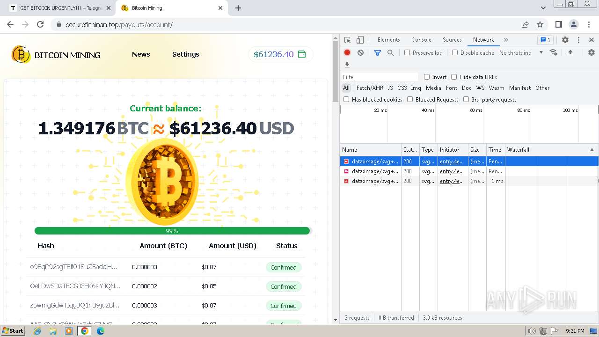Click the network Filter input field
This screenshot has height=337, width=599.
coord(380,77)
